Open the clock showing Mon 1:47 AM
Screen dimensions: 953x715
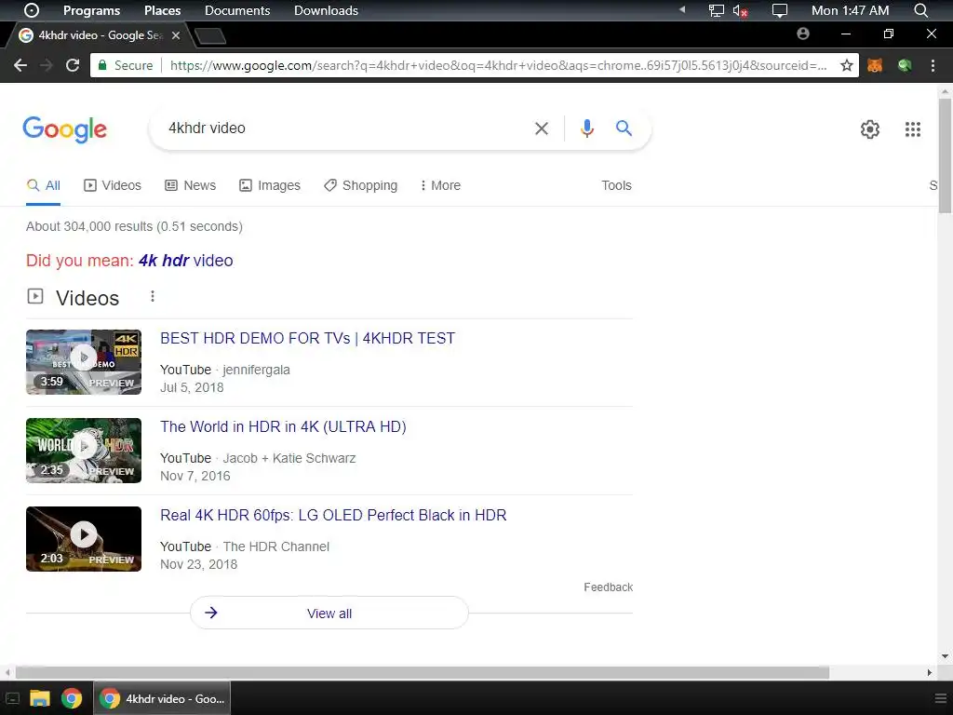pos(850,10)
